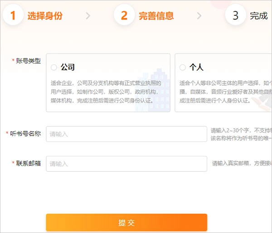Focus the 听书号名称 input field
Viewport: 272px width, 233px height.
126,134
